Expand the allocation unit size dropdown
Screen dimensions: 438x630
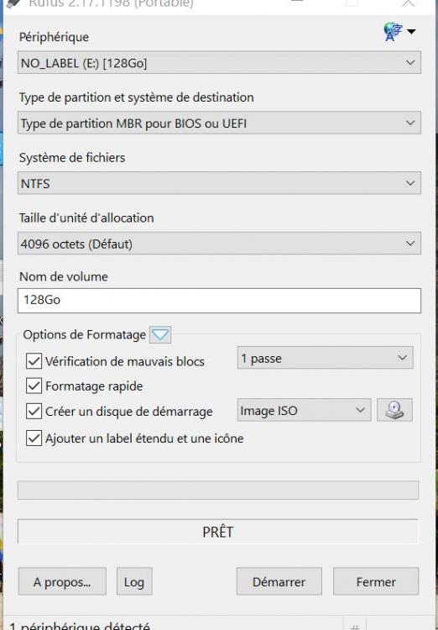click(x=219, y=244)
